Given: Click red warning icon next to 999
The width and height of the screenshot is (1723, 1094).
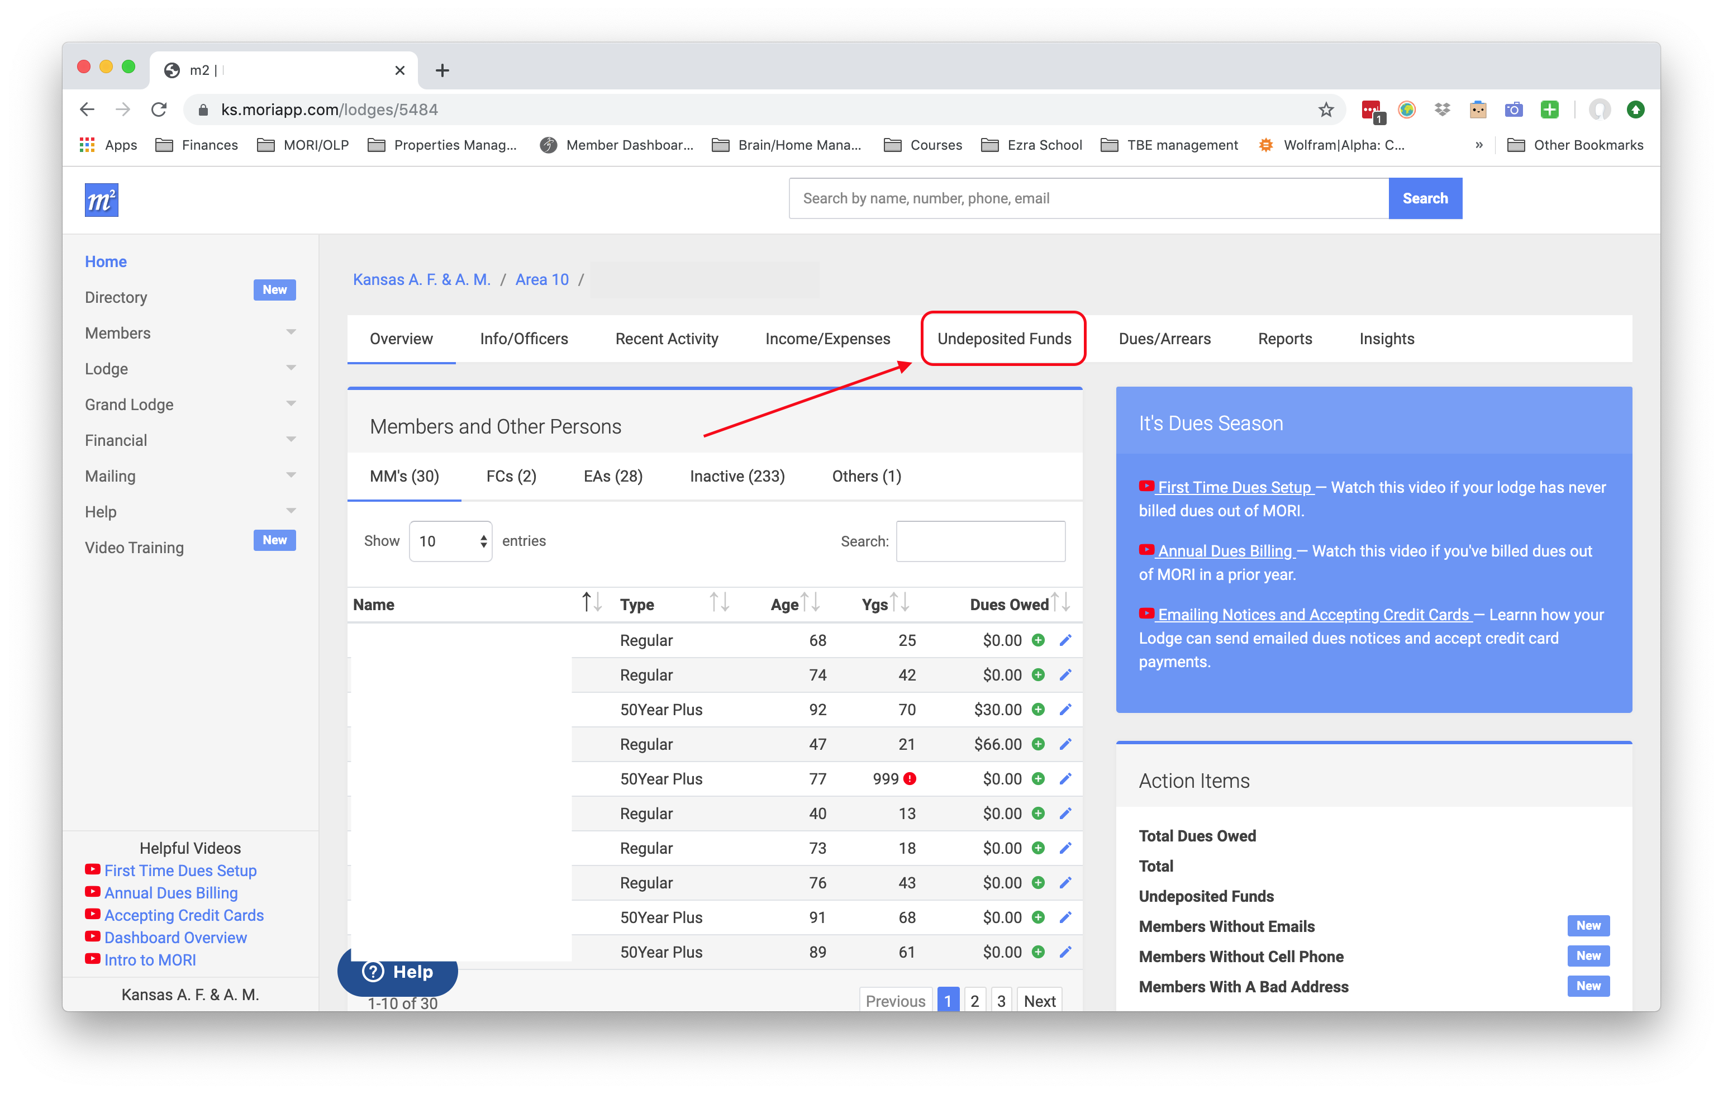Looking at the screenshot, I should pos(910,778).
